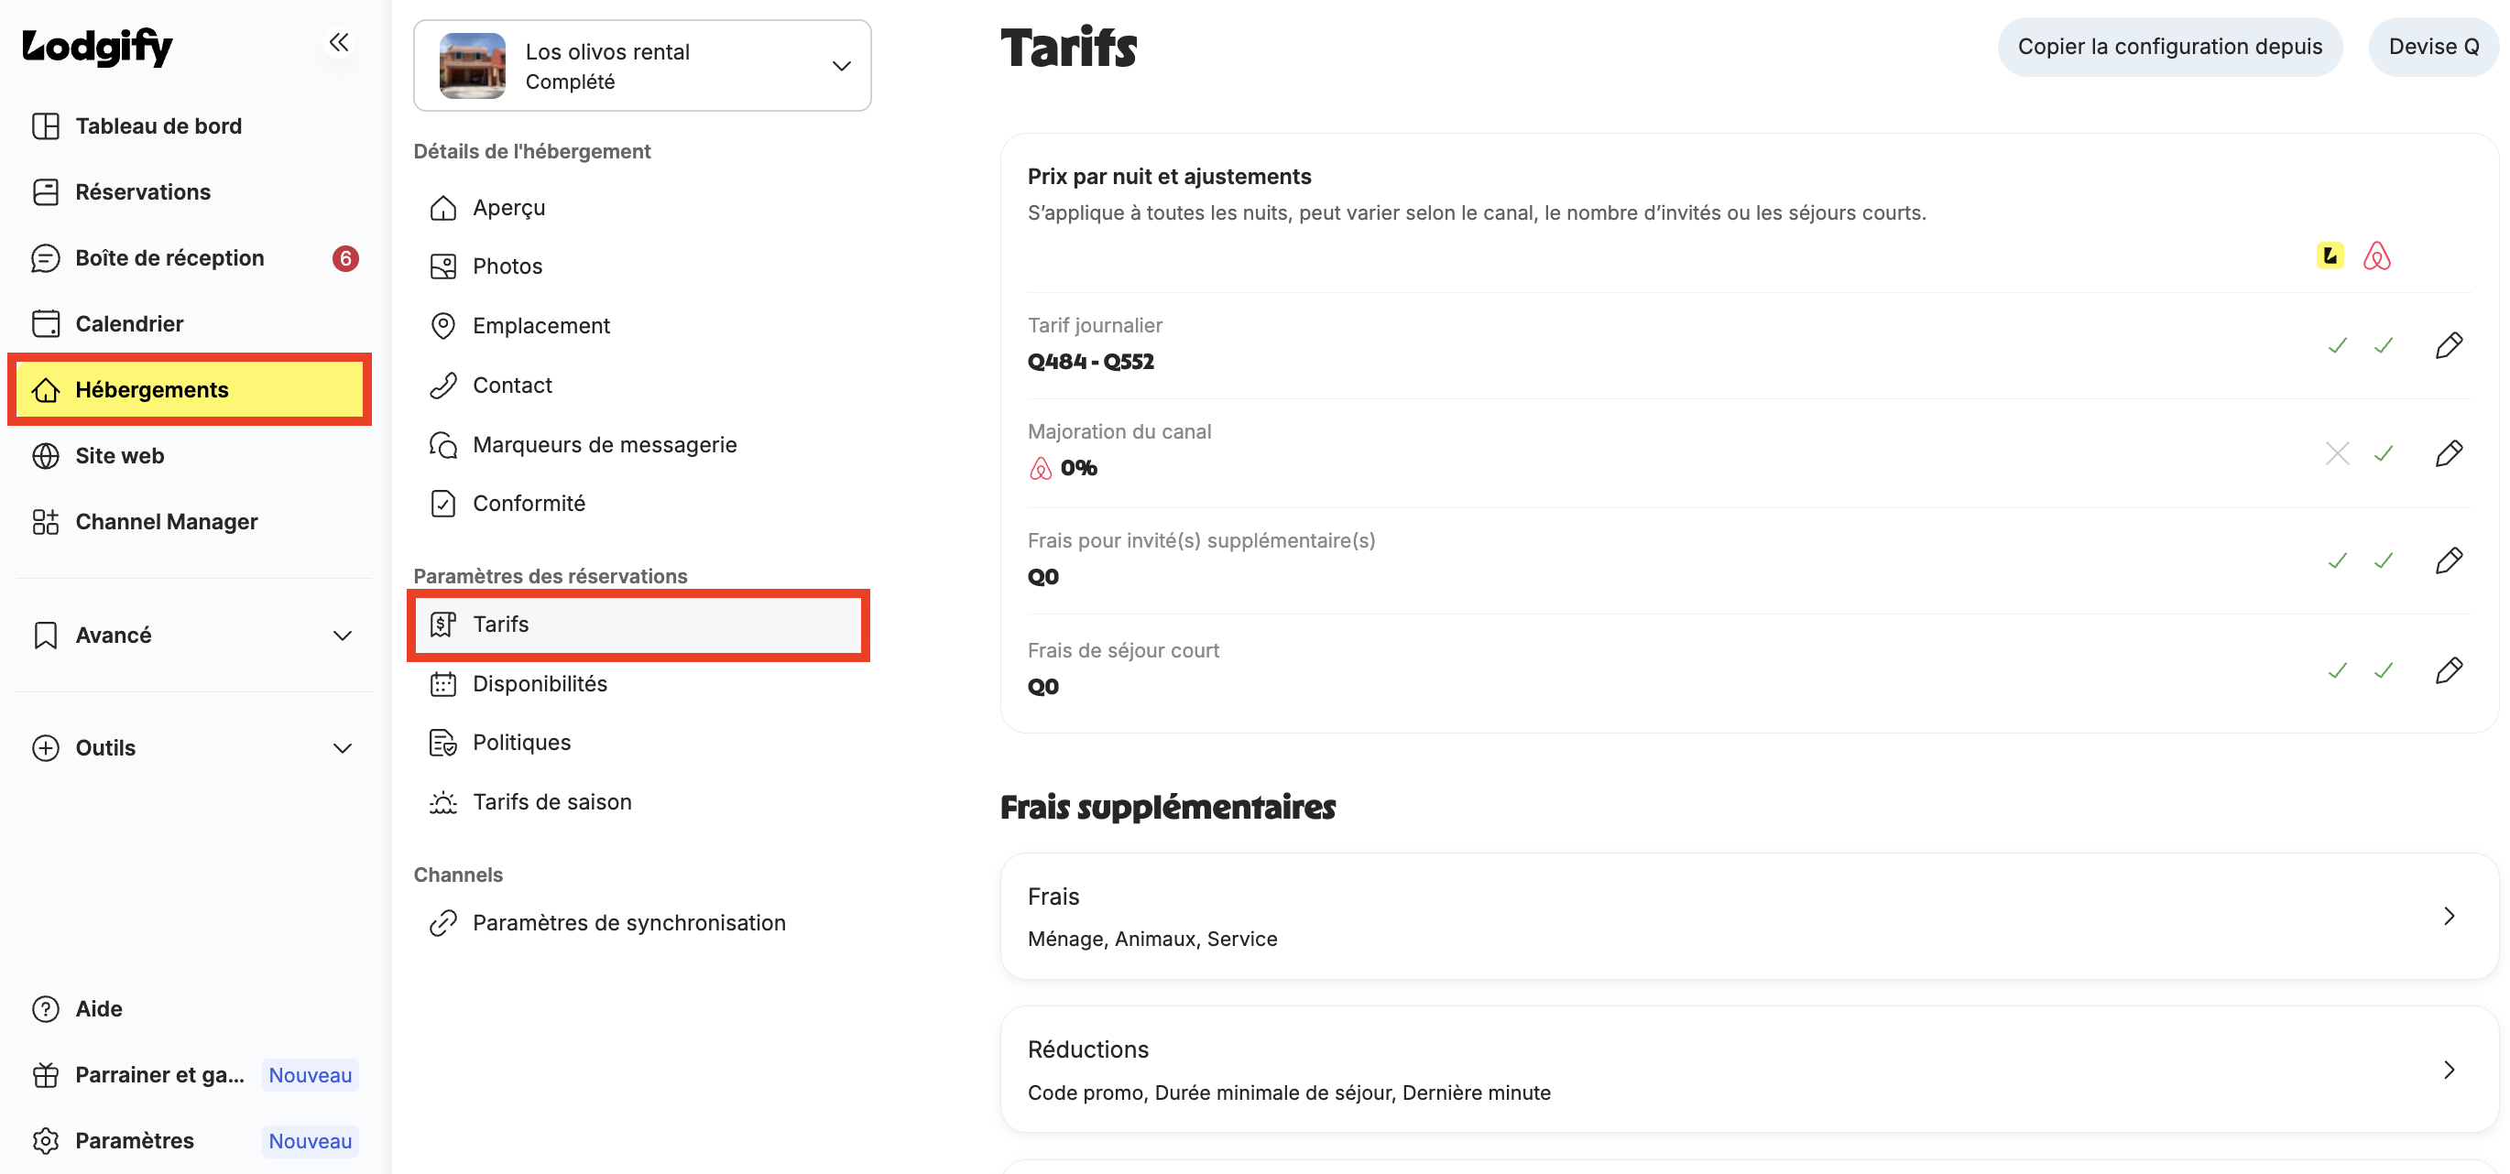Click the Airbnb channel logo icon
2510x1174 pixels.
pyautogui.click(x=2376, y=256)
